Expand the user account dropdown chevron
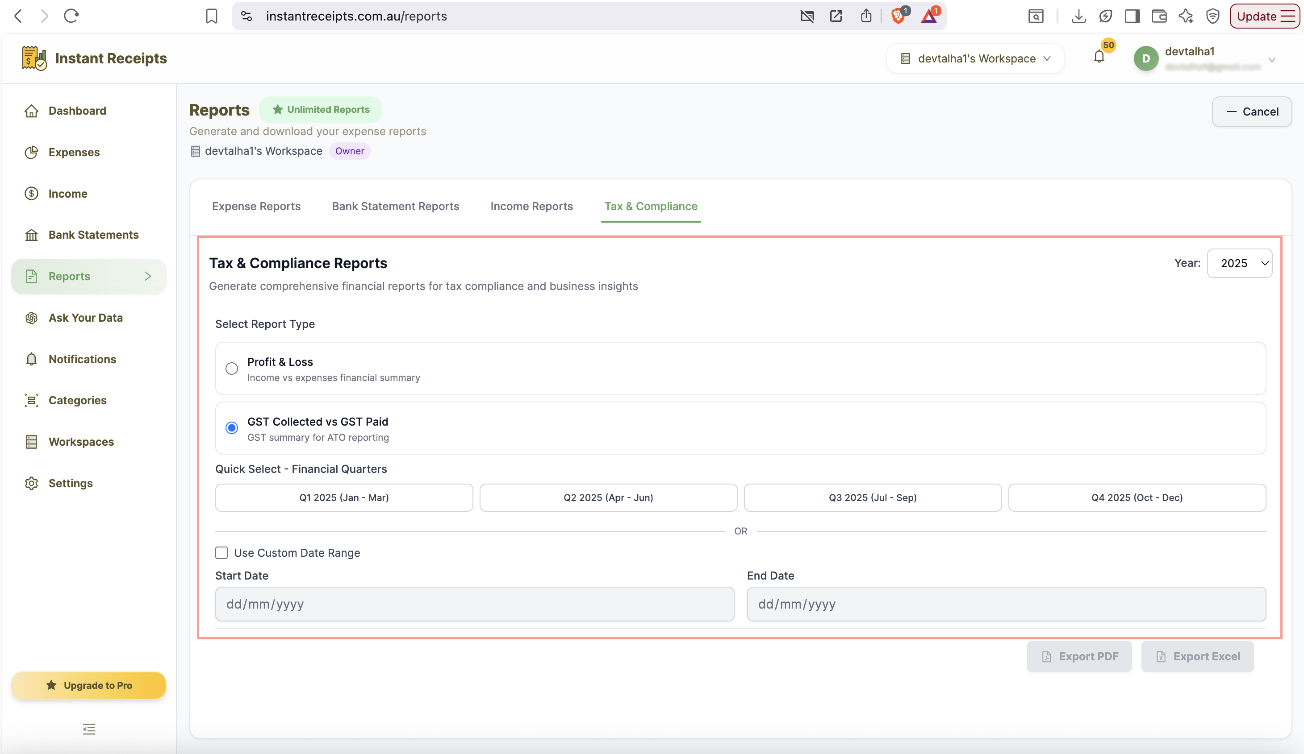Image resolution: width=1304 pixels, height=754 pixels. (1271, 60)
